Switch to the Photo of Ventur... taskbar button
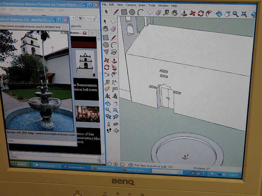The image size is (262, 196). (x=136, y=170)
